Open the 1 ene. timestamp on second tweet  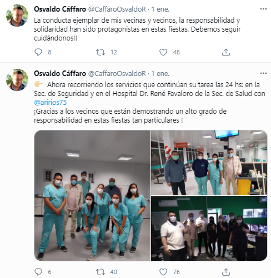tap(160, 74)
